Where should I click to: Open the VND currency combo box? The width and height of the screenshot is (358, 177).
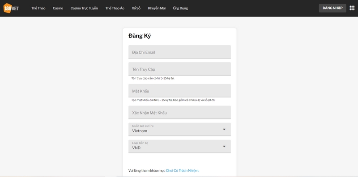pos(179,147)
